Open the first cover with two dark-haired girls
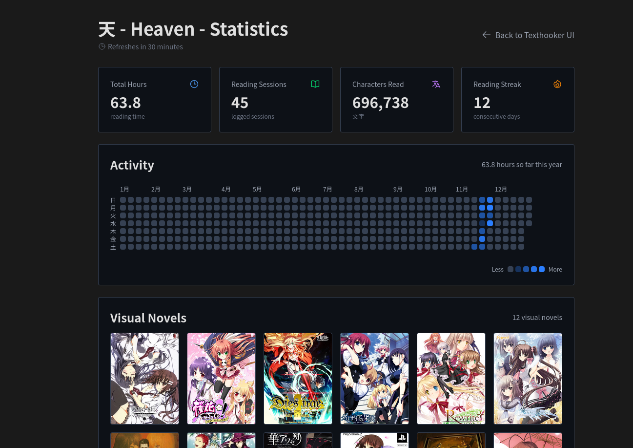 click(144, 379)
